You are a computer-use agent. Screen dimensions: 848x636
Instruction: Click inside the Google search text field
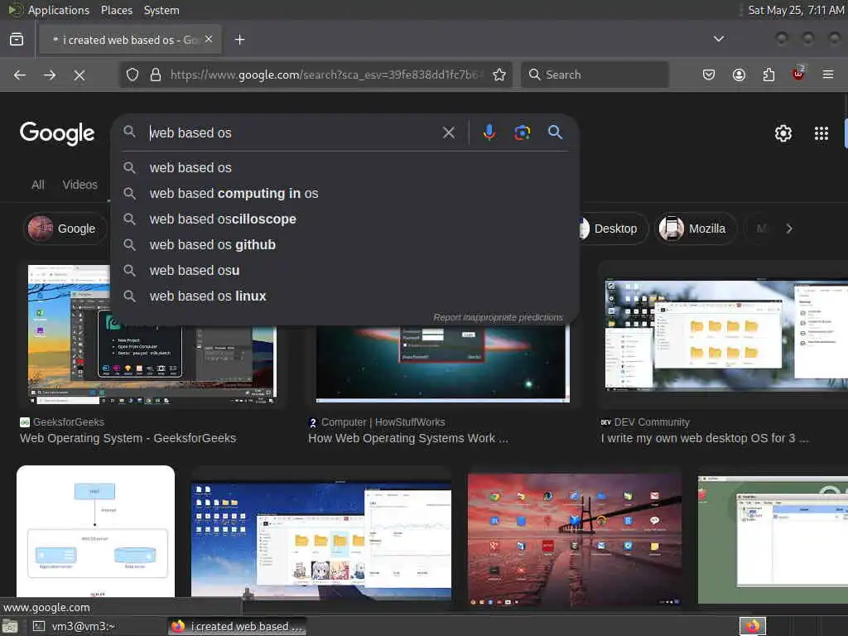click(x=292, y=133)
